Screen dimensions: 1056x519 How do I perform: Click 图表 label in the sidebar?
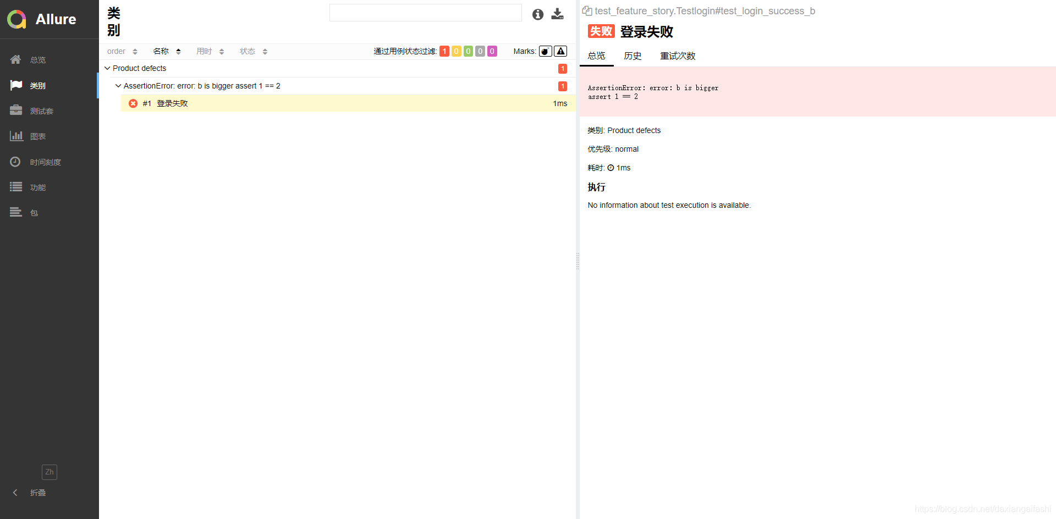coord(38,136)
